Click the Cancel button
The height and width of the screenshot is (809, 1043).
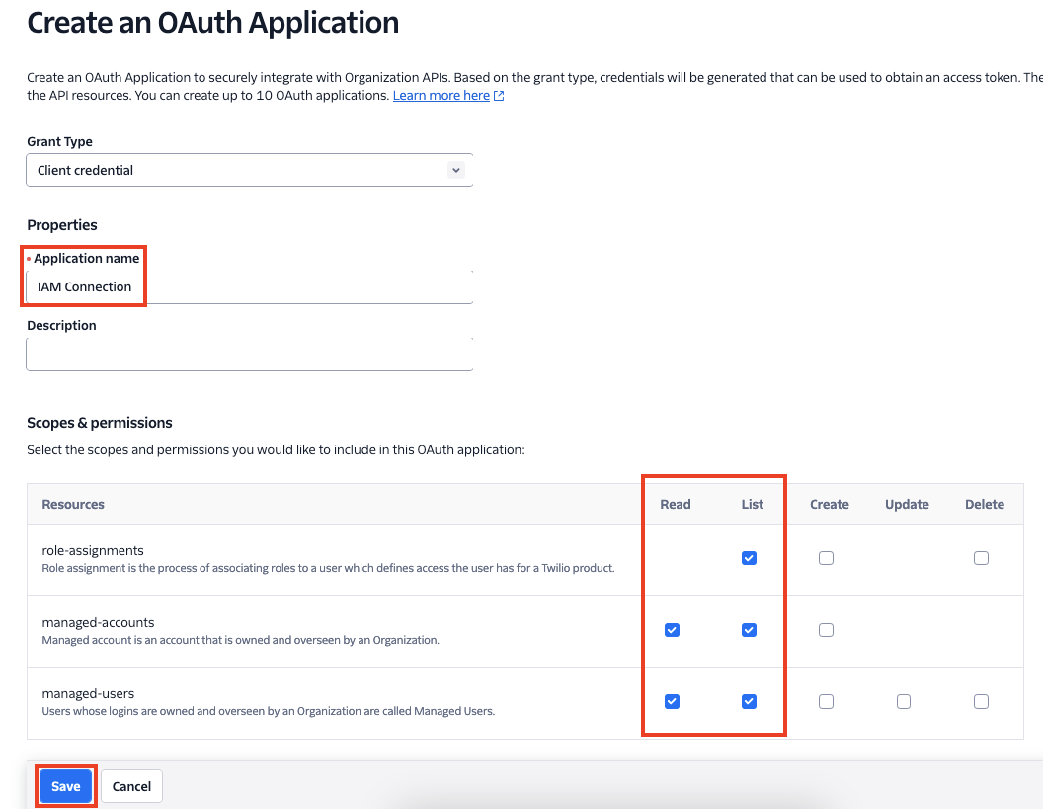point(131,786)
